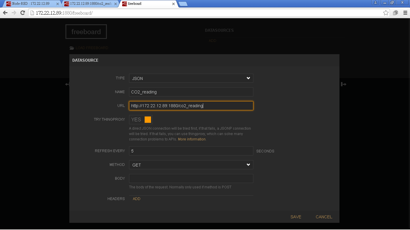Click the browser back arrow icon
This screenshot has width=410, height=230.
coord(5,13)
